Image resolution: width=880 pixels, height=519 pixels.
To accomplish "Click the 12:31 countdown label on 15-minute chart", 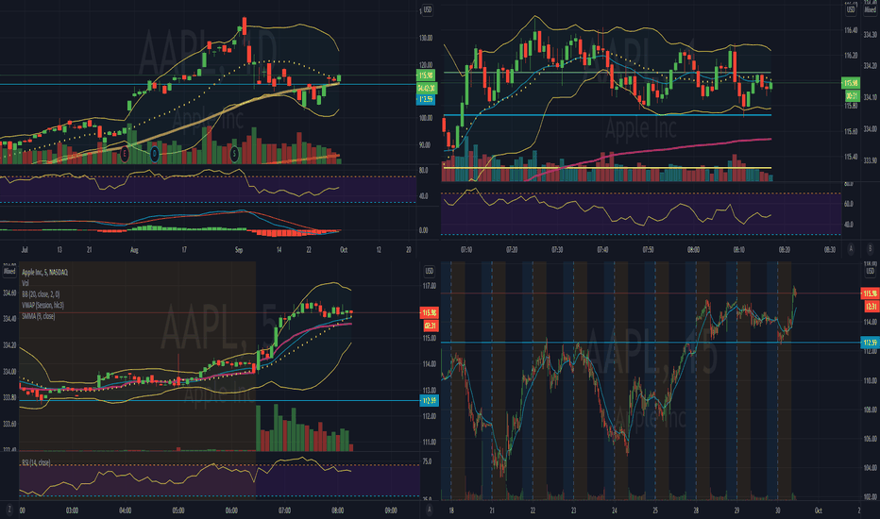I will click(871, 307).
